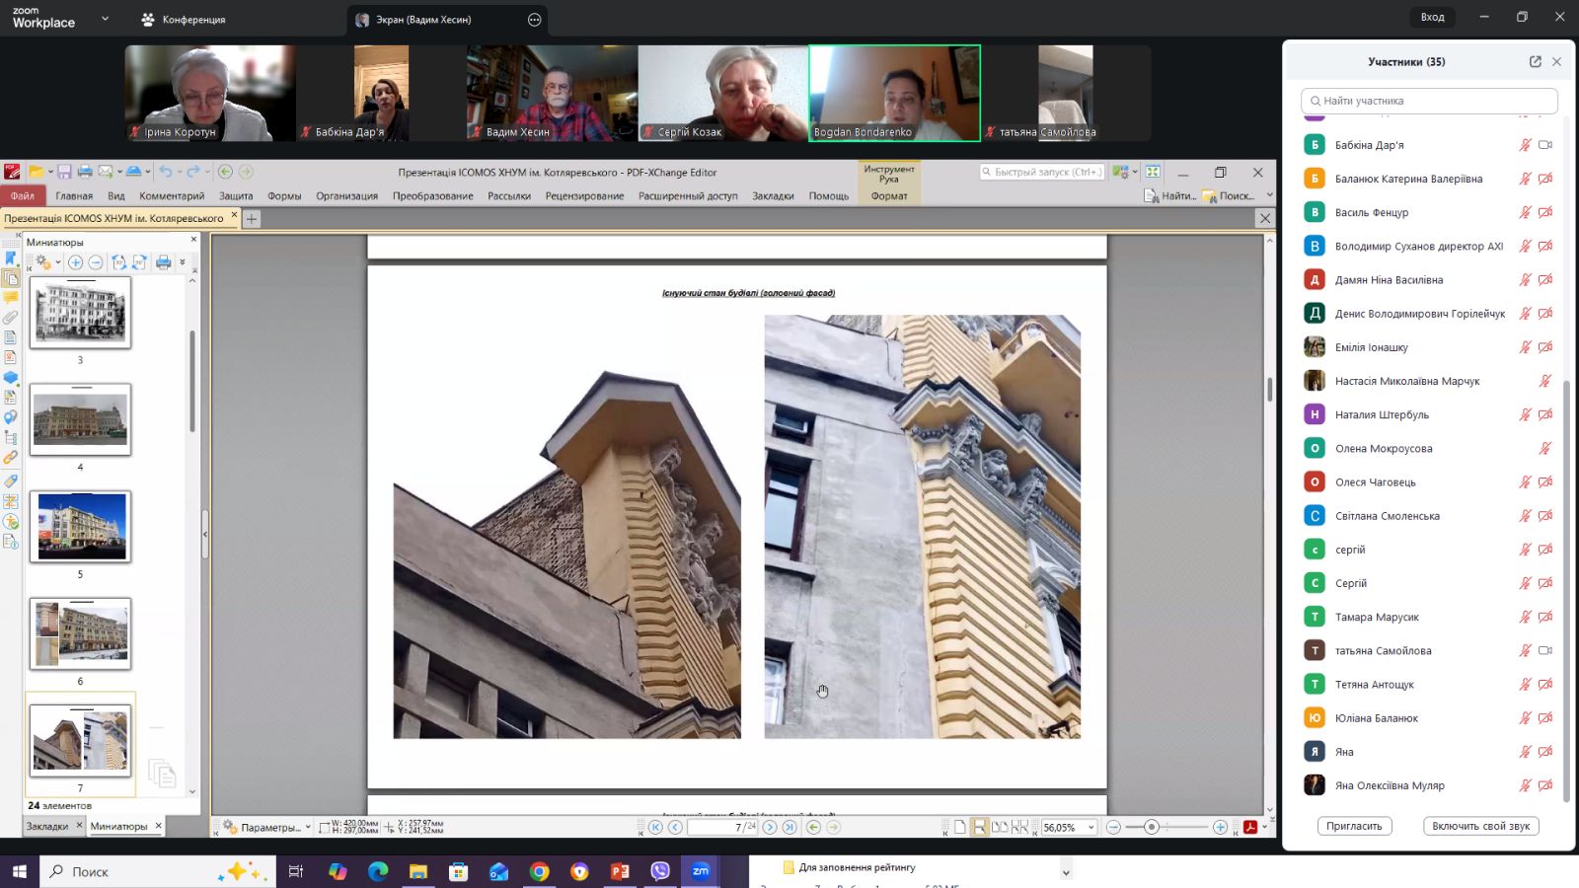Image resolution: width=1579 pixels, height=888 pixels.
Task: Save the PDF document
Action: pos(64,172)
